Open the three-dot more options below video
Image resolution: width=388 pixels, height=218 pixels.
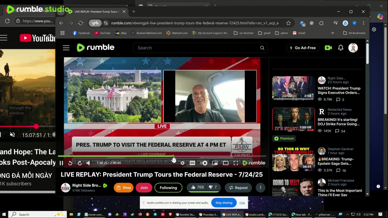tap(260, 188)
